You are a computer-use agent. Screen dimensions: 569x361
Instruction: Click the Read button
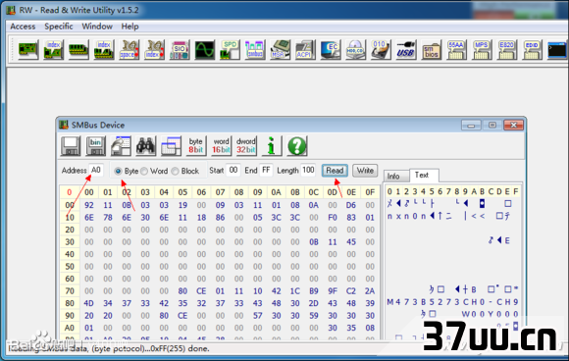tap(335, 171)
